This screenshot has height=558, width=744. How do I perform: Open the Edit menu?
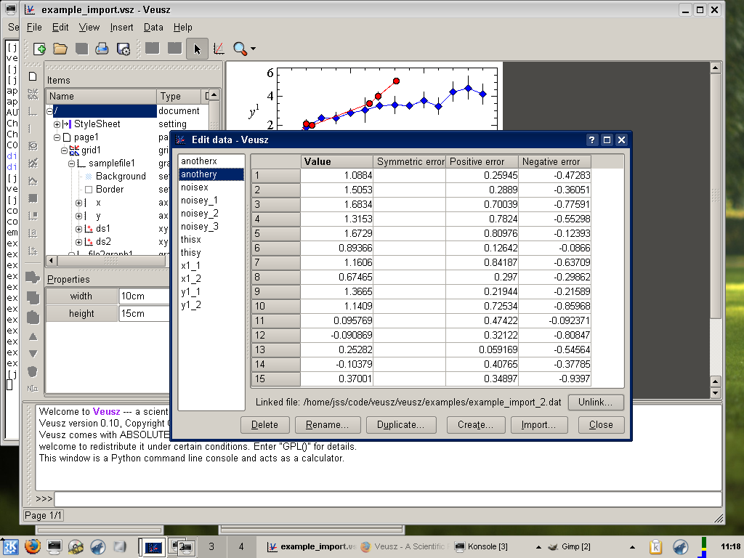pyautogui.click(x=60, y=28)
